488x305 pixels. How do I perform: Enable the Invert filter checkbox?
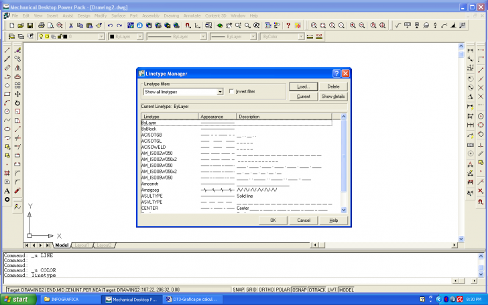231,91
